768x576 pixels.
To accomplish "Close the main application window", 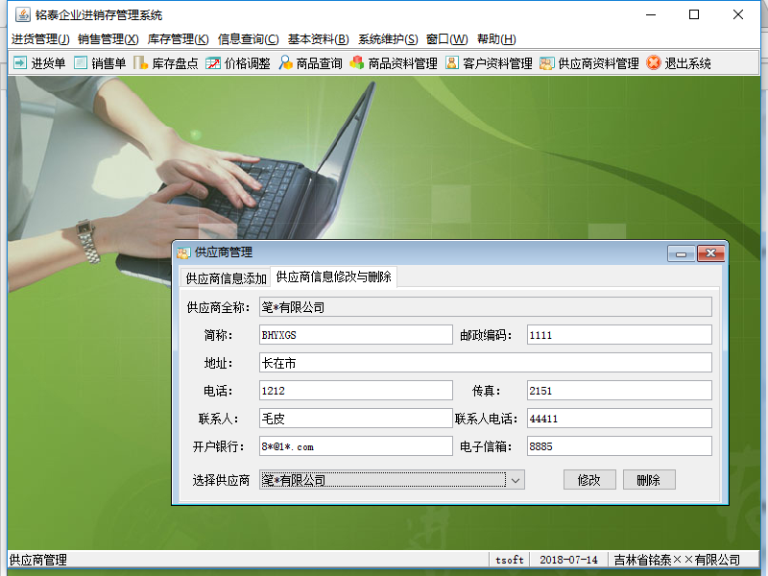I will coord(738,14).
